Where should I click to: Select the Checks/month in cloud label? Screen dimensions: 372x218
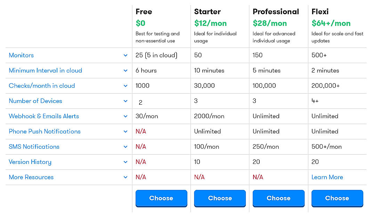pos(42,86)
